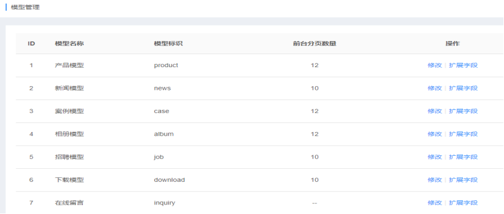Select the 产品模型 name cell
Screen dimensions: 504x214
pyautogui.click(x=70, y=65)
